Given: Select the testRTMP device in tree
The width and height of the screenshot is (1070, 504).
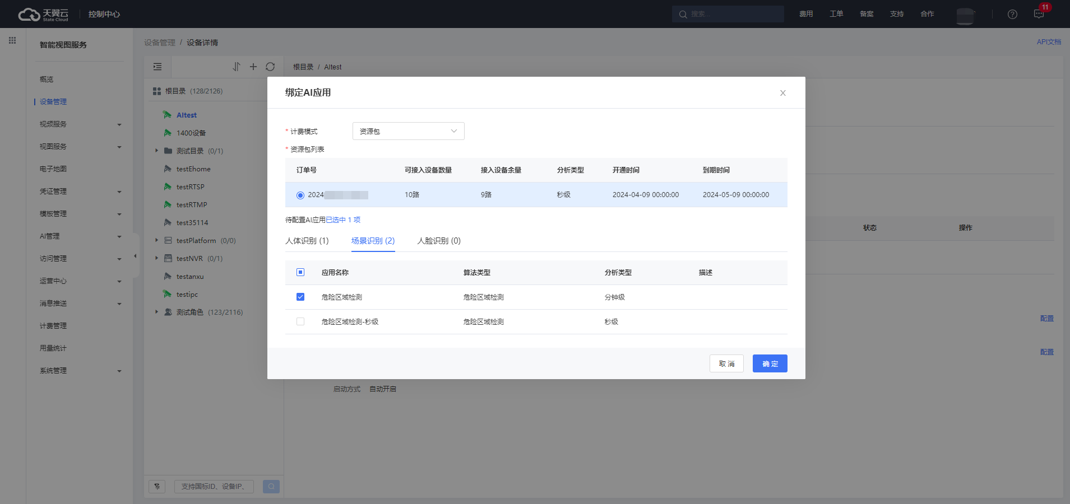Looking at the screenshot, I should [x=192, y=205].
